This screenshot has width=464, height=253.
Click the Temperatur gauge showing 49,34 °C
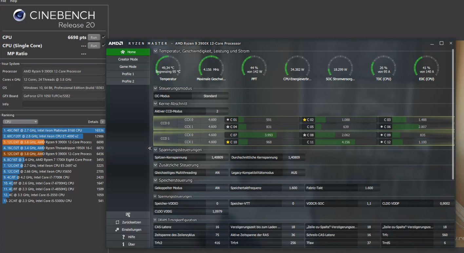[x=168, y=68]
